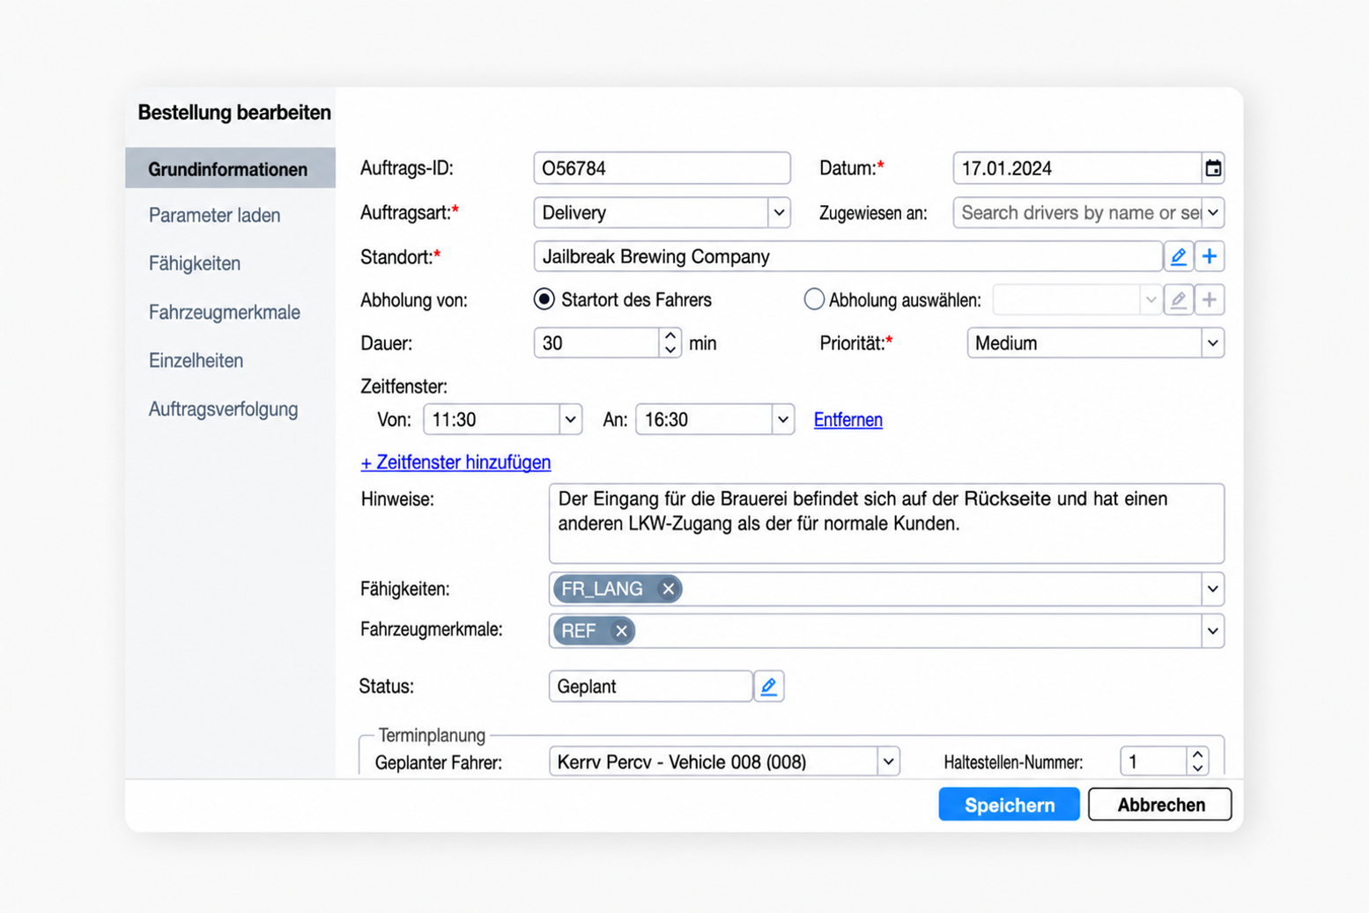Switch to the Auftragsverfolgung tab
1369x913 pixels.
point(224,409)
